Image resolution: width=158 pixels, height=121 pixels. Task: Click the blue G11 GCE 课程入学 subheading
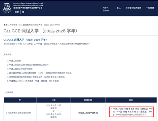[x=25, y=40]
